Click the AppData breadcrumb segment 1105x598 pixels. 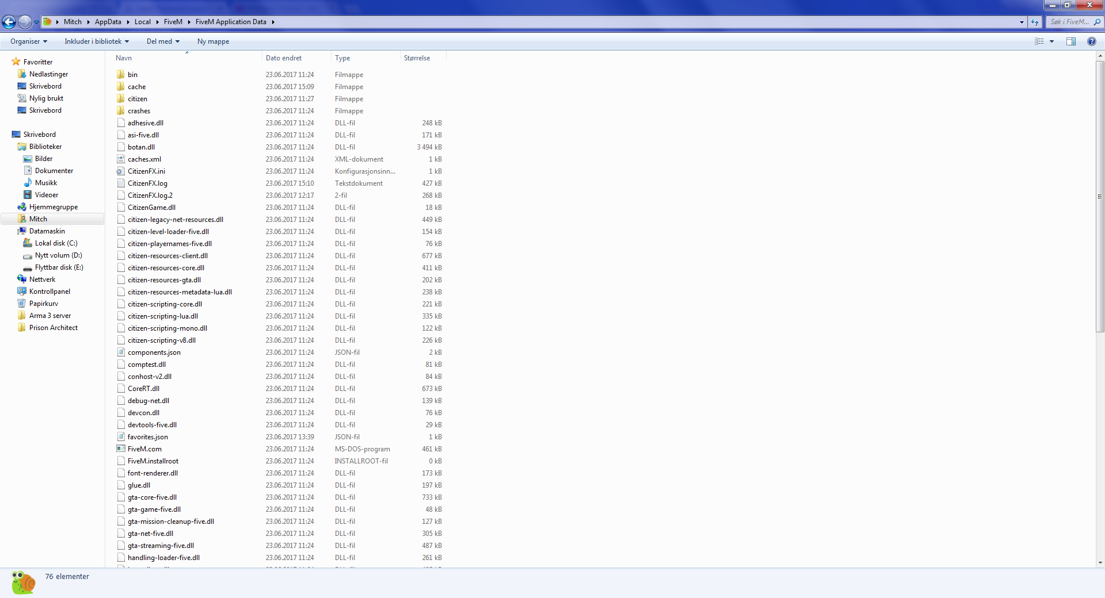[108, 22]
